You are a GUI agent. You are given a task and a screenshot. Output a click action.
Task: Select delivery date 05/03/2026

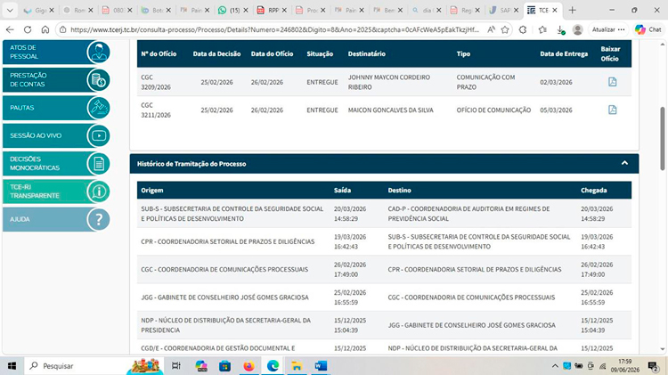pos(556,110)
